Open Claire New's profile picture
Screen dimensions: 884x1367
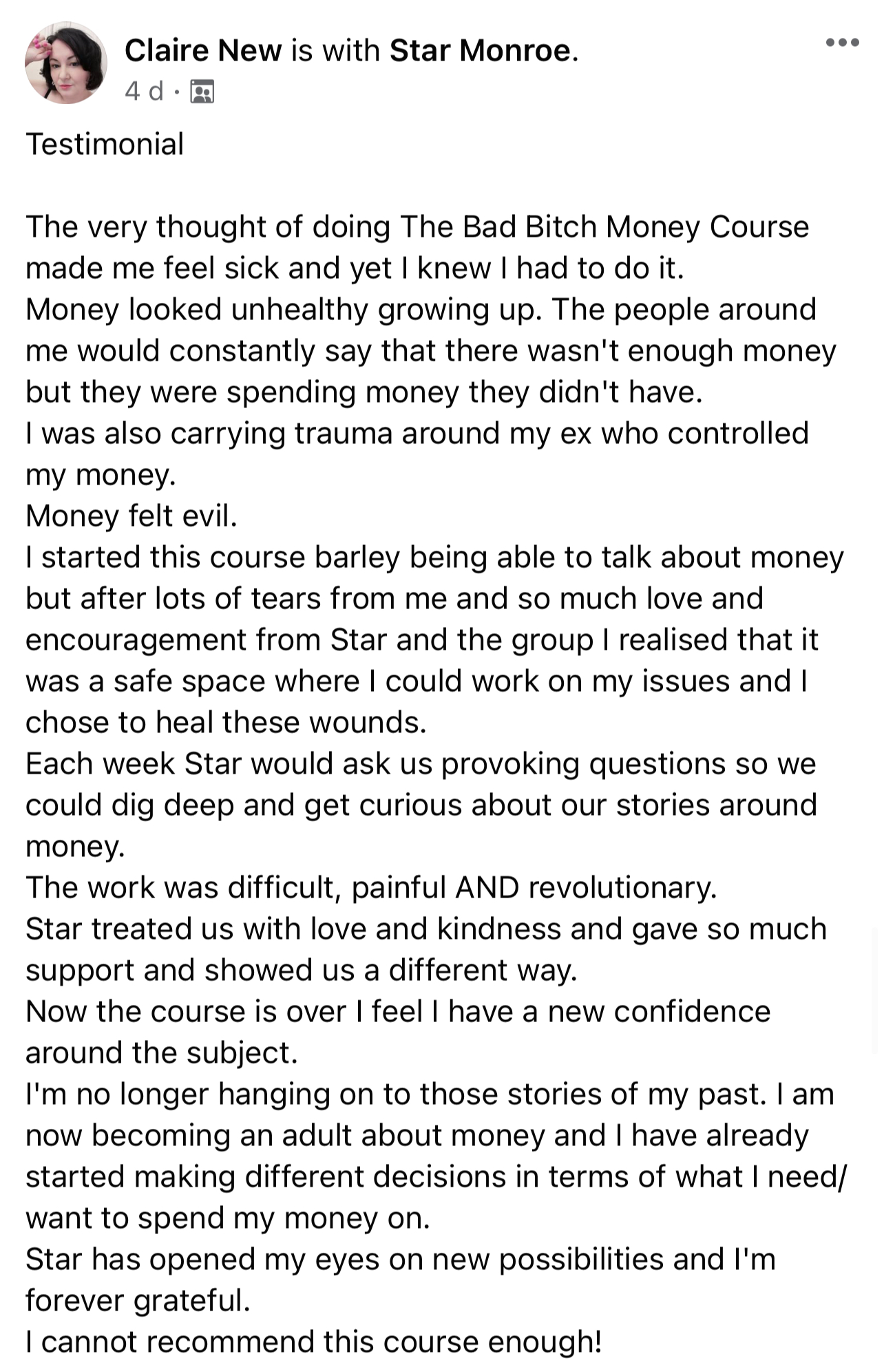tap(65, 63)
